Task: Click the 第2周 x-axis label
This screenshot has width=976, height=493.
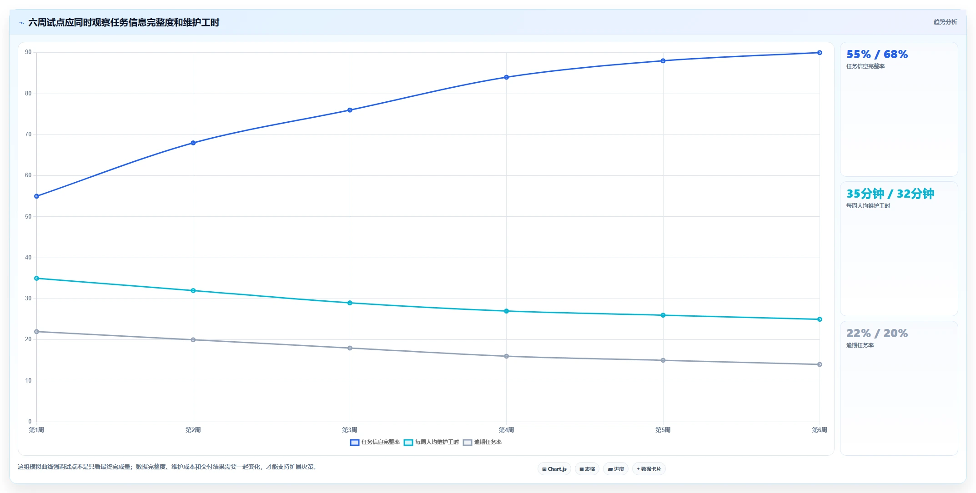Action: pyautogui.click(x=193, y=430)
